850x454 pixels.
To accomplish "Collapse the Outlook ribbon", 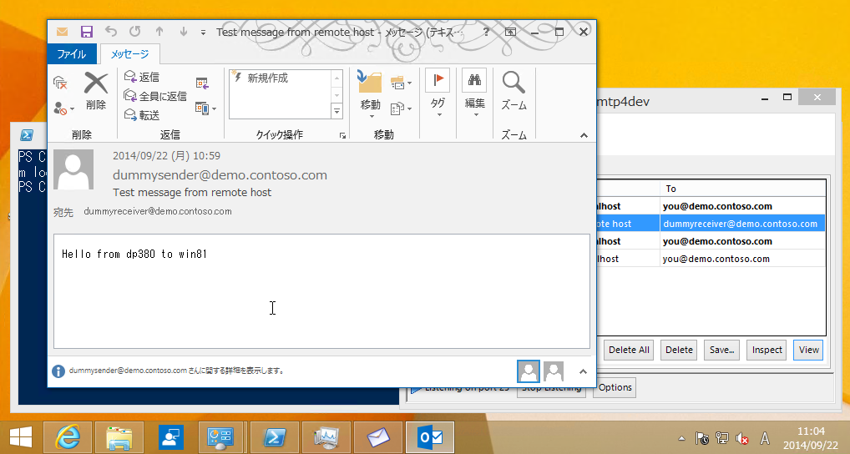I will coord(584,135).
